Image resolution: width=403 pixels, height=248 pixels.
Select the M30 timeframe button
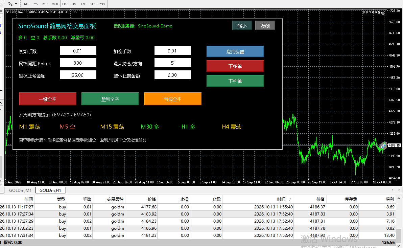(55, 4)
